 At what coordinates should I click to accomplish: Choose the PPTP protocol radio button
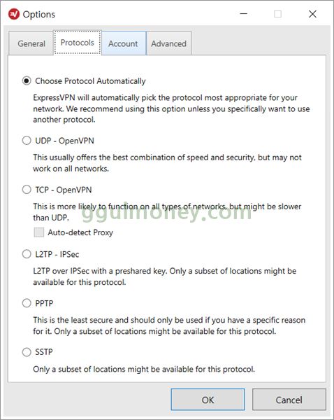coord(27,303)
